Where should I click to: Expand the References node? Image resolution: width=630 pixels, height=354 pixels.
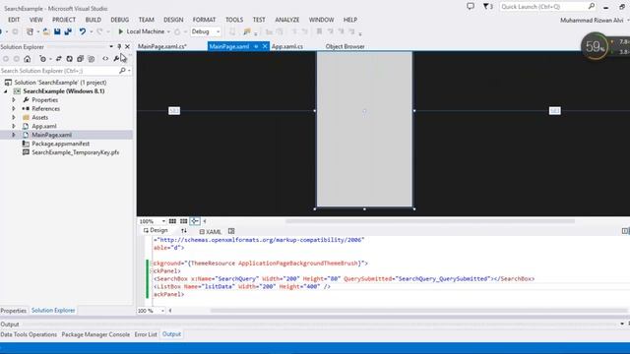click(x=14, y=109)
